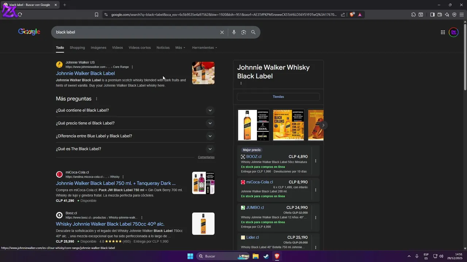Open the Brave Wallet icon

pos(440,15)
